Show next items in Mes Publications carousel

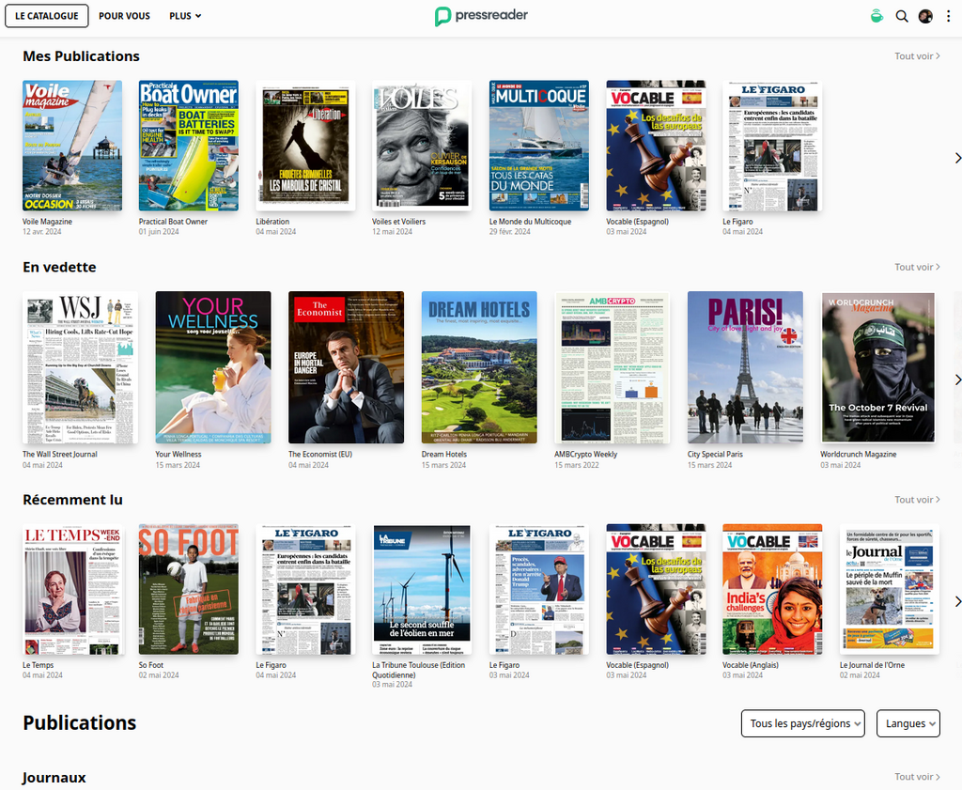(x=957, y=158)
